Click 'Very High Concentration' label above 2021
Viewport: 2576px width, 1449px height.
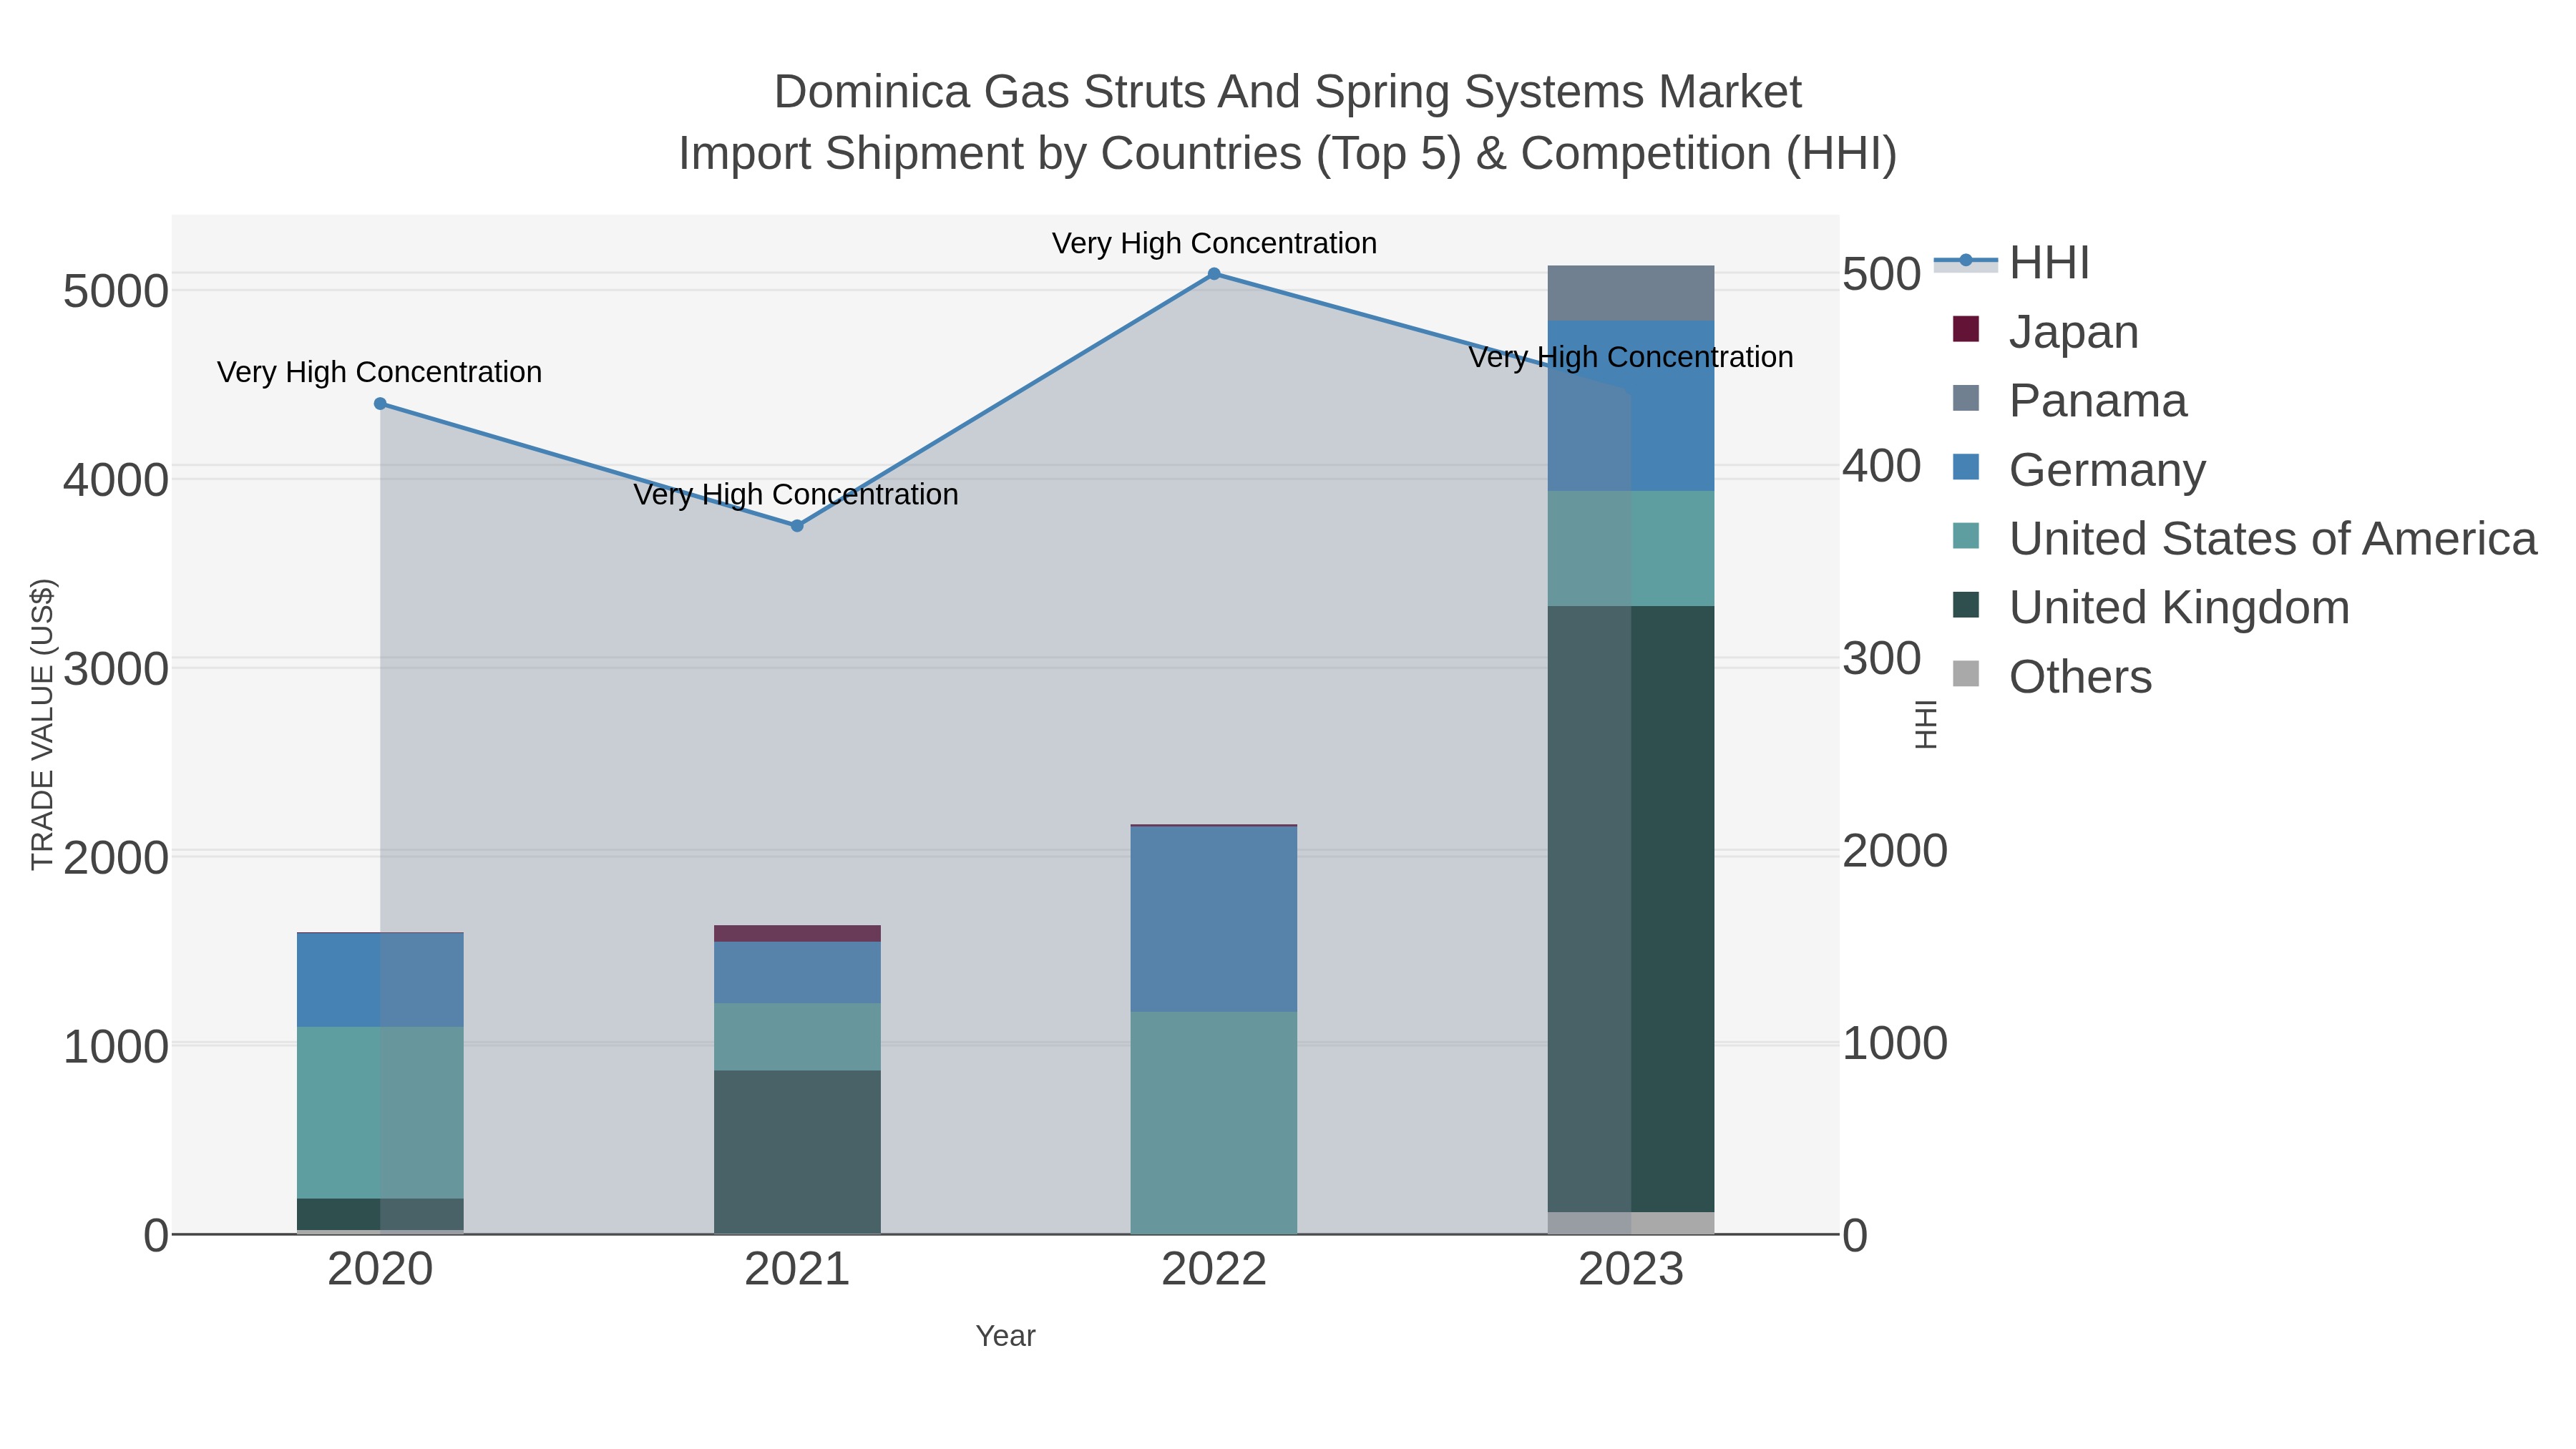pos(796,495)
